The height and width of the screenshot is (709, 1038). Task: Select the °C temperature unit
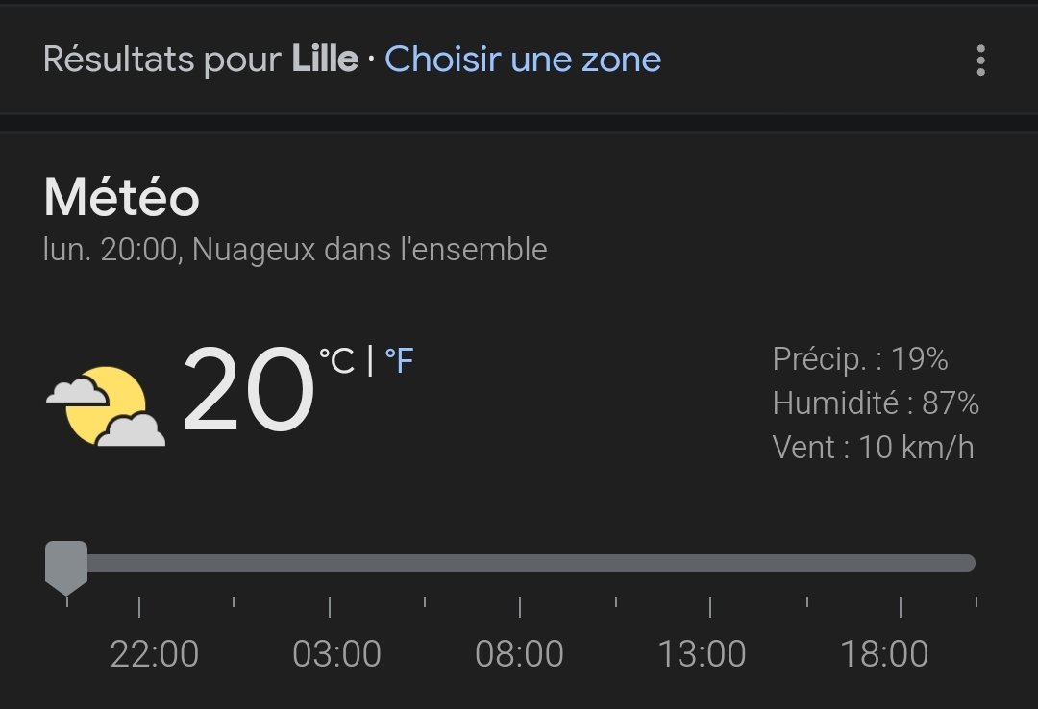(x=336, y=362)
